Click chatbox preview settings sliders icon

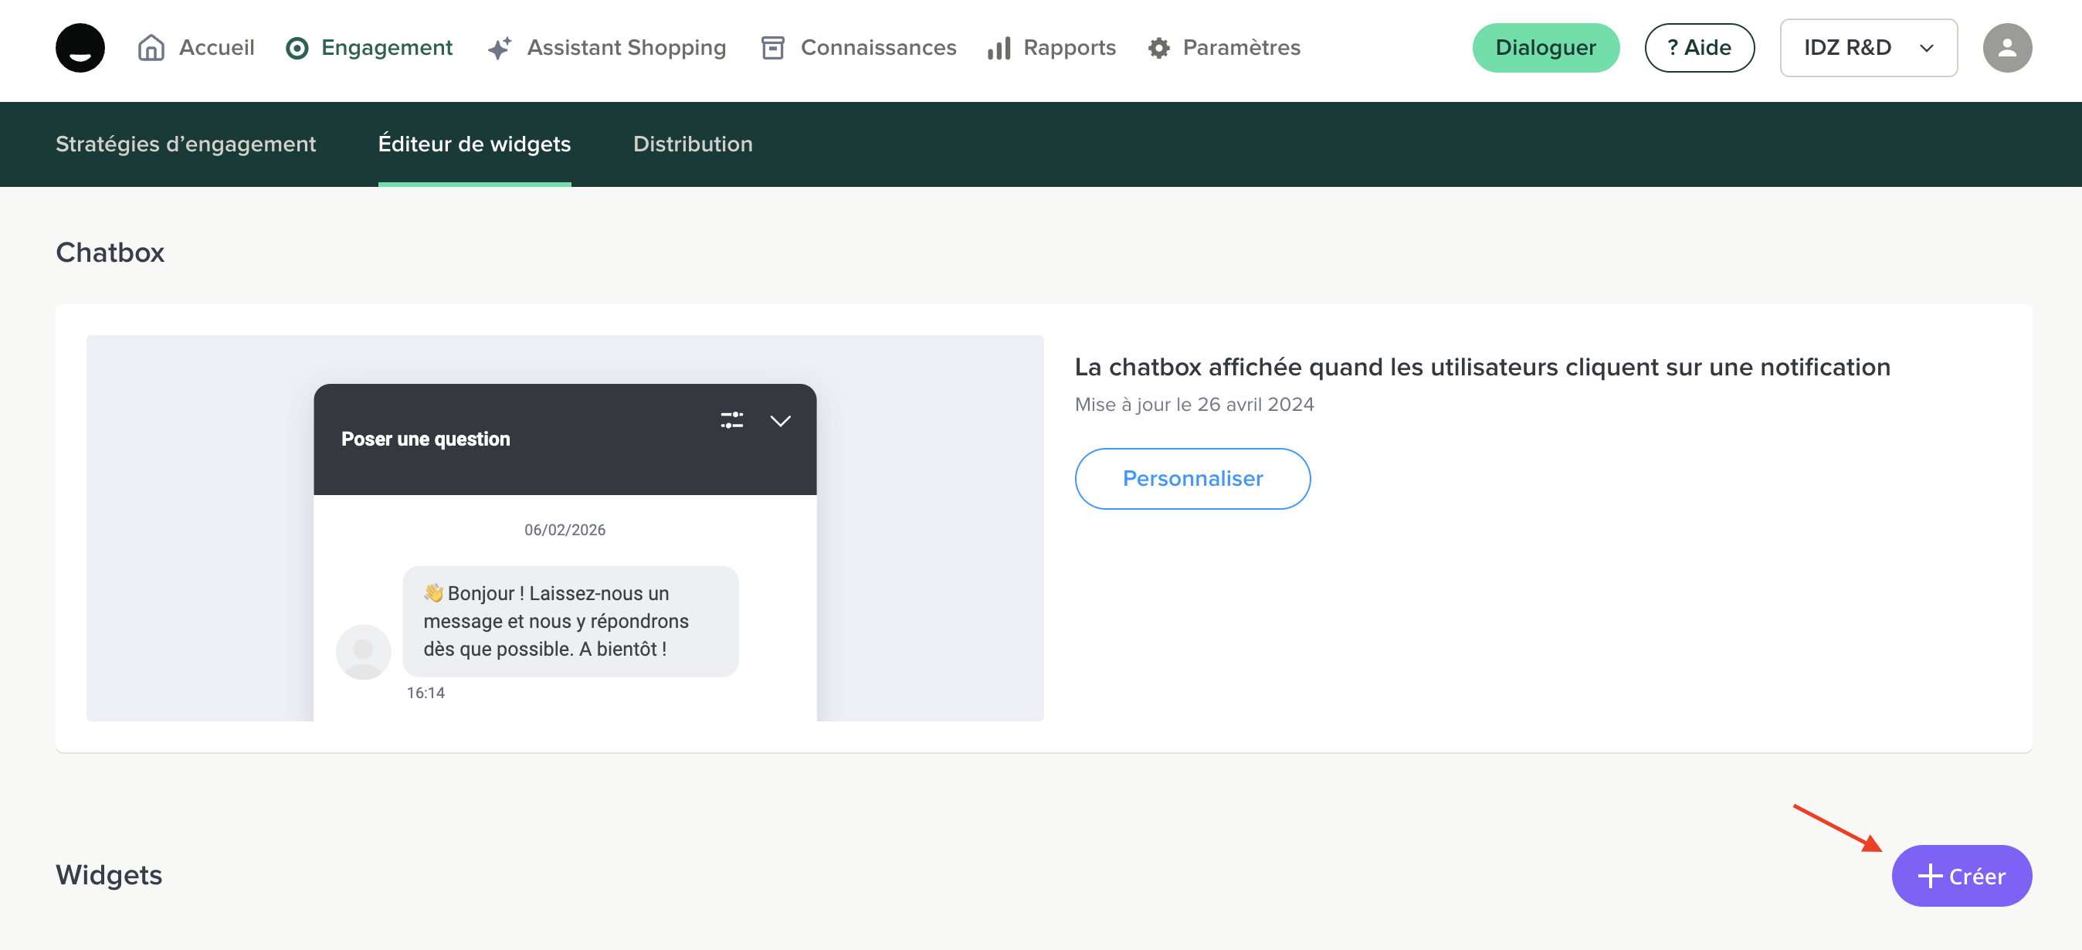click(x=731, y=419)
